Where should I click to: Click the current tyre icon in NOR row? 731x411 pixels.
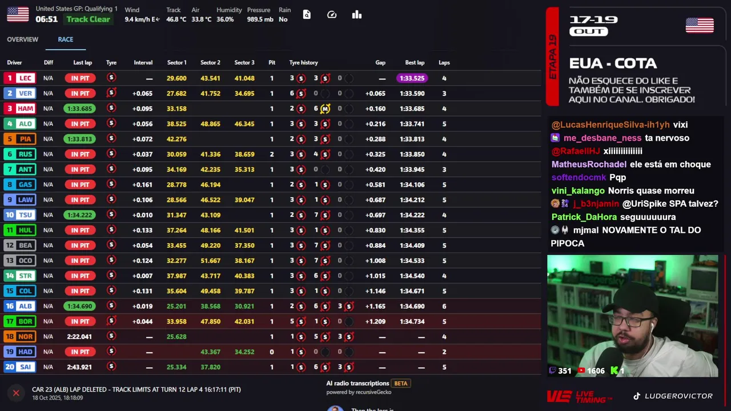point(111,336)
